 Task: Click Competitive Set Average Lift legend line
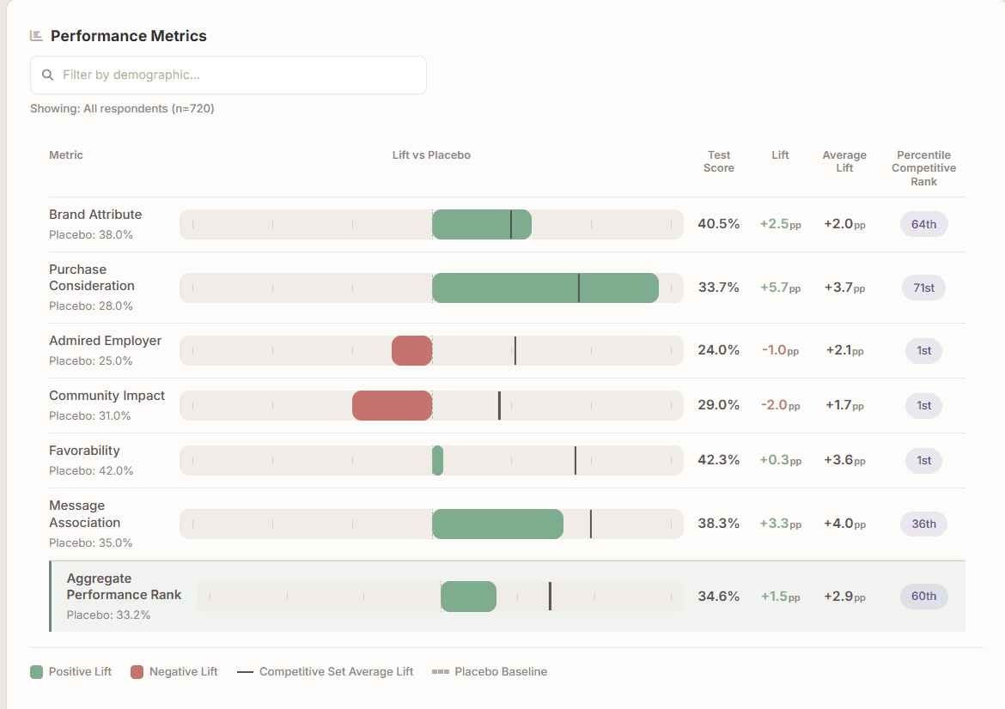pyautogui.click(x=245, y=672)
